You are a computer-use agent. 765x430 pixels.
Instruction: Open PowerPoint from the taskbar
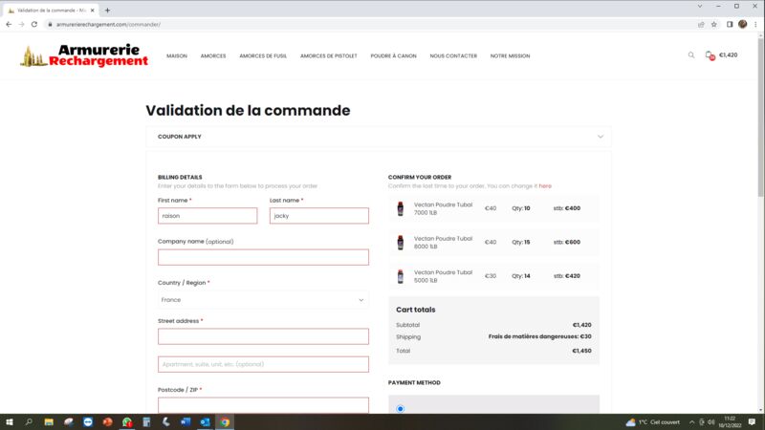tap(107, 422)
